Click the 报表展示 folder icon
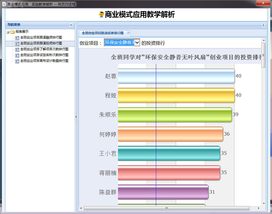 pos(12,32)
